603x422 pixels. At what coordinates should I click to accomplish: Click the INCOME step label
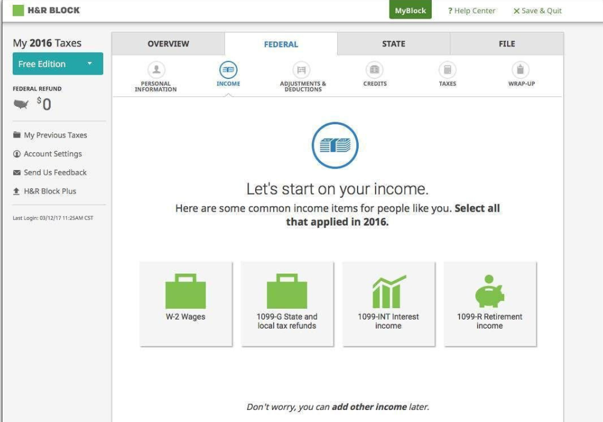229,84
